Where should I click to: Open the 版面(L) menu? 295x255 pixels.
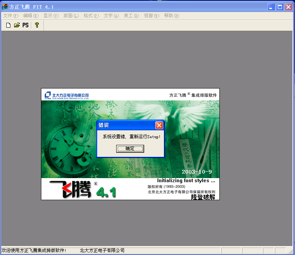tap(71, 16)
